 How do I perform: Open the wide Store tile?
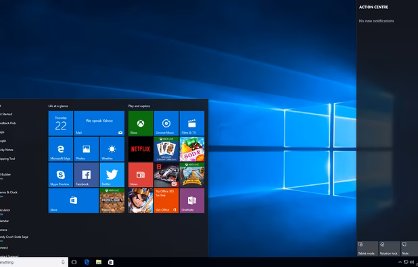pyautogui.click(x=73, y=201)
